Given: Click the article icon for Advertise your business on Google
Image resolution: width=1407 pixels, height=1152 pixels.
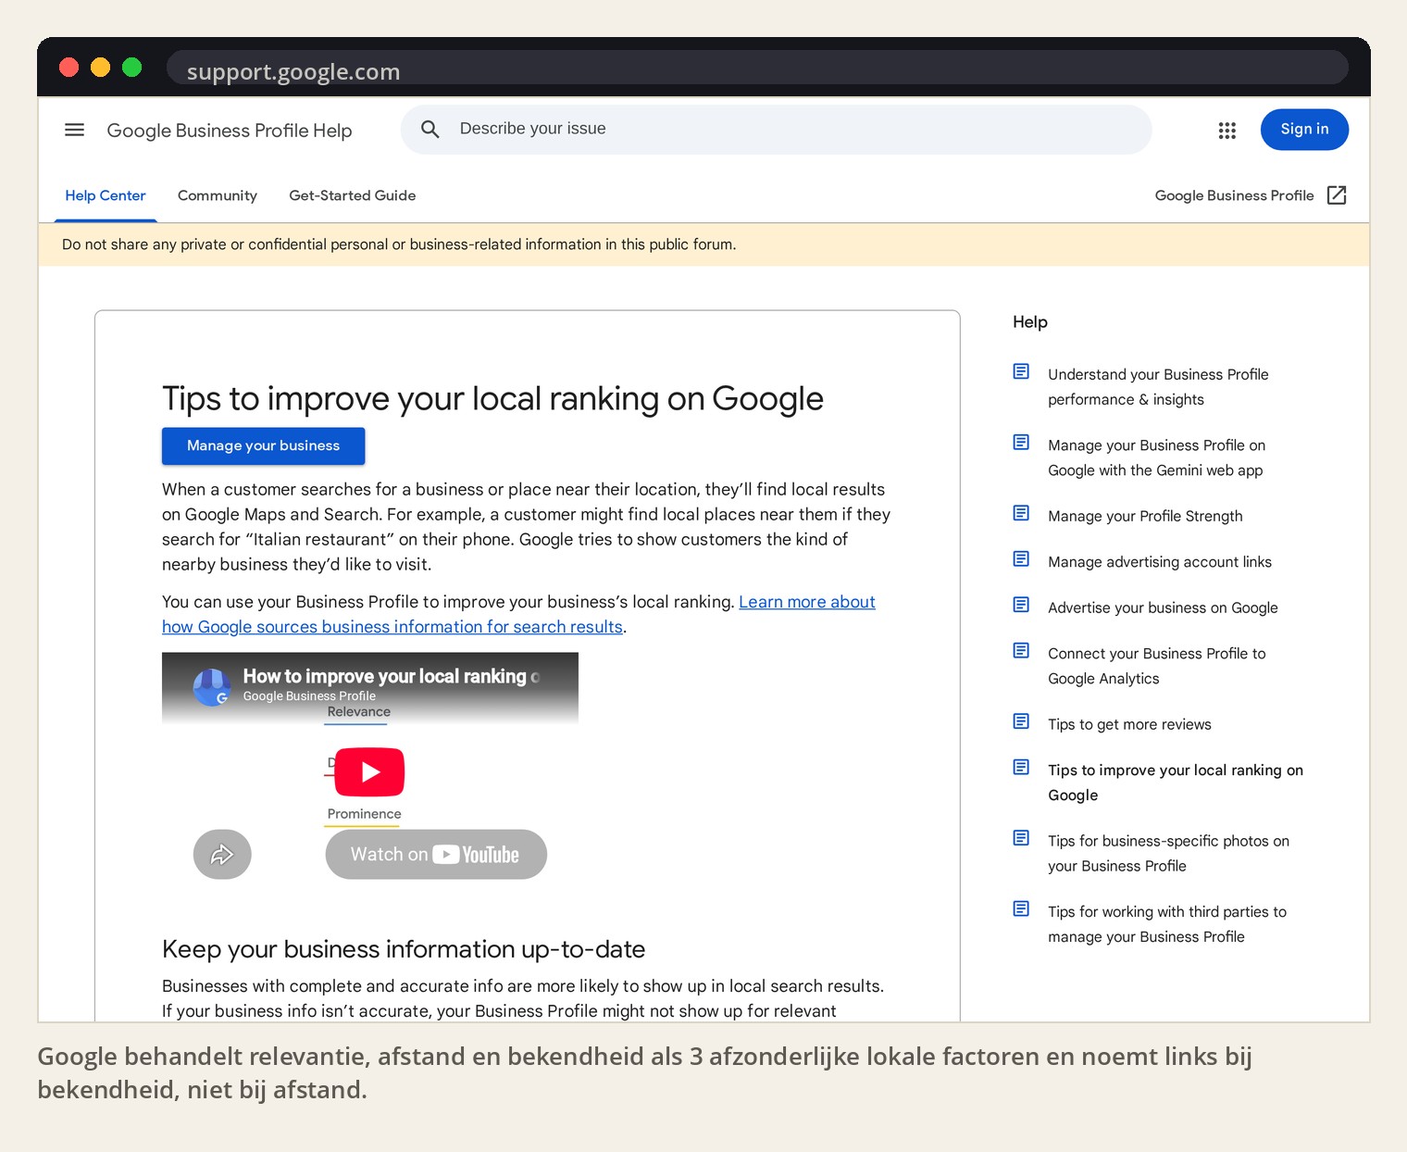Looking at the screenshot, I should pos(1021,605).
